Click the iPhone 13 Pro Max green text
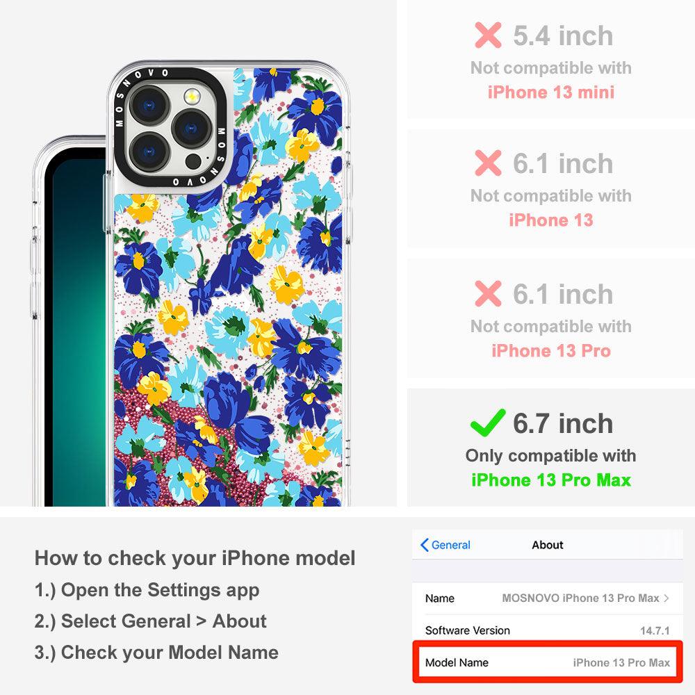 tap(551, 480)
